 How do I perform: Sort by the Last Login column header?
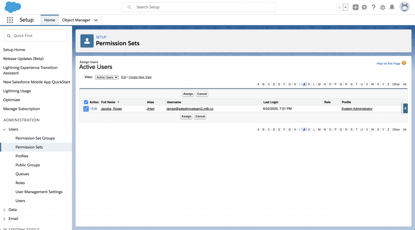(x=270, y=102)
